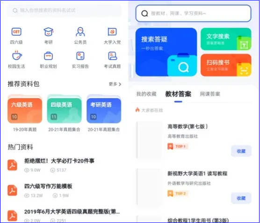
Task: Open 综合教程1学生用书(第3版) title
Action: click(198, 220)
